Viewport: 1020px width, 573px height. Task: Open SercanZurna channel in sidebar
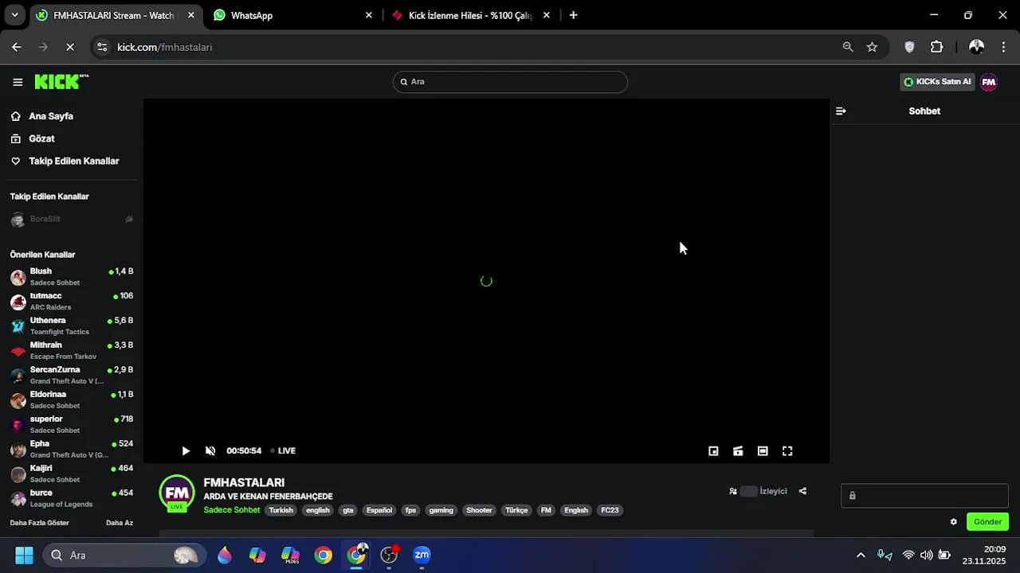coord(72,376)
